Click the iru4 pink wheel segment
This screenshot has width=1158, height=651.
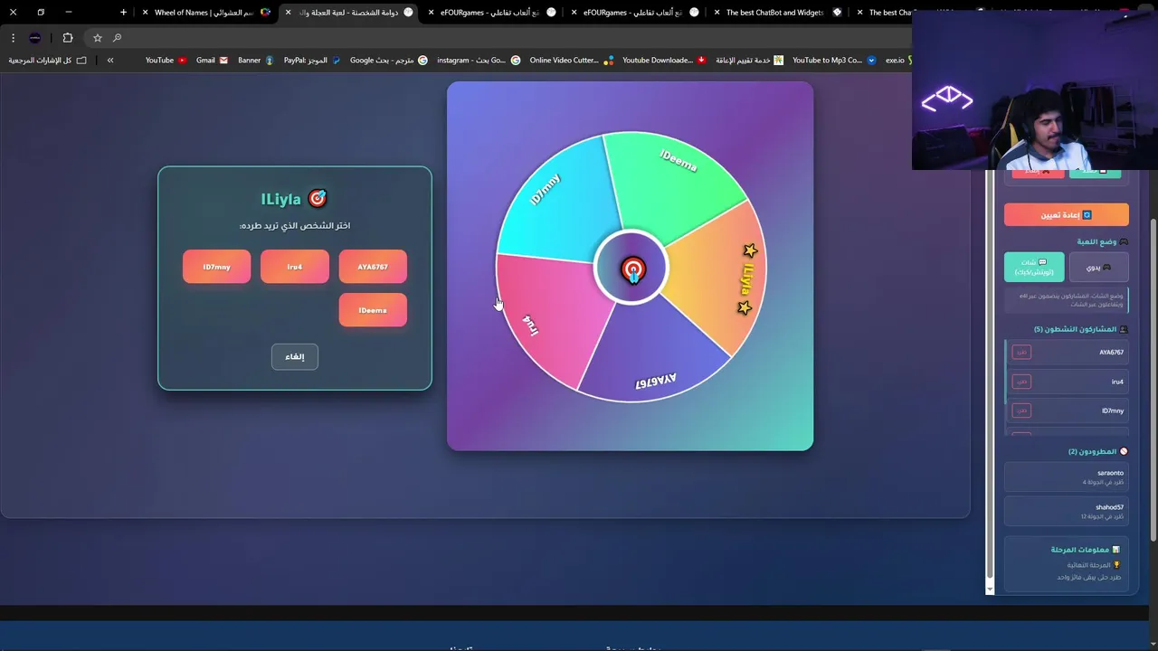click(554, 316)
